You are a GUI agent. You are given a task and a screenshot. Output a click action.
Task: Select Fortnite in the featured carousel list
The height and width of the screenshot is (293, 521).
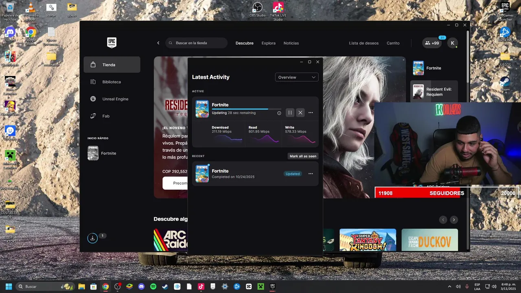pos(434,68)
